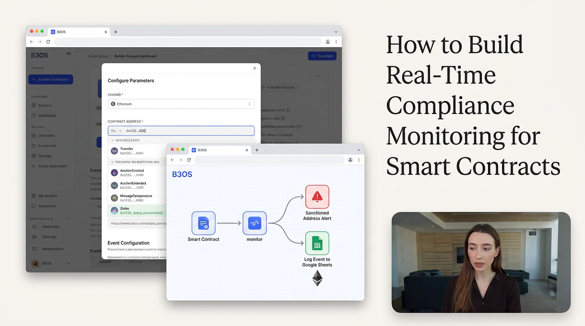Select the AostionCrestcd event row
Screen dimensions: 585x326
[x=136, y=173]
